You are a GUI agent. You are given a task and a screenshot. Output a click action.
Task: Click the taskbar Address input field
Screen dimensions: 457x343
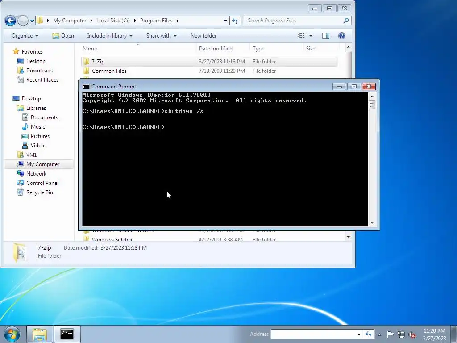[313, 334]
